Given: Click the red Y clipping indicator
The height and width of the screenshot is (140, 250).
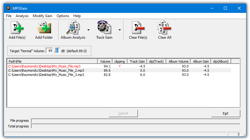Looking at the screenshot, I should 120,66.
